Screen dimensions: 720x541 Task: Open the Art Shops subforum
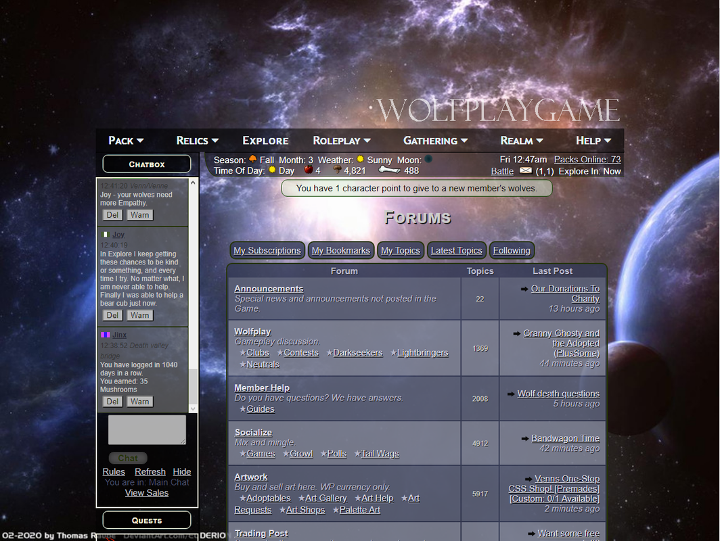305,510
